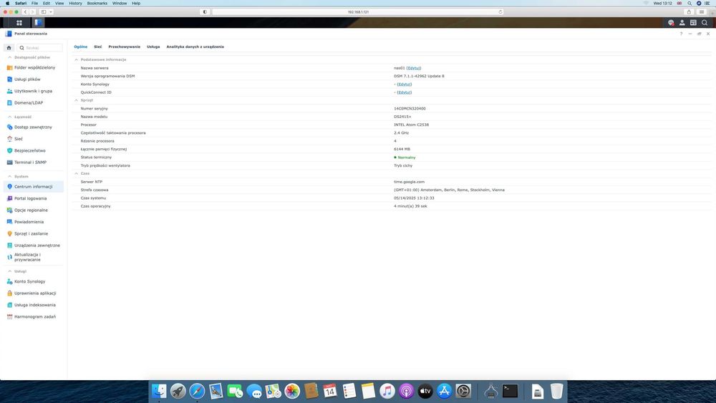The image size is (716, 403).
Task: Open macOS Spotlight search in menu bar
Action: click(690, 3)
